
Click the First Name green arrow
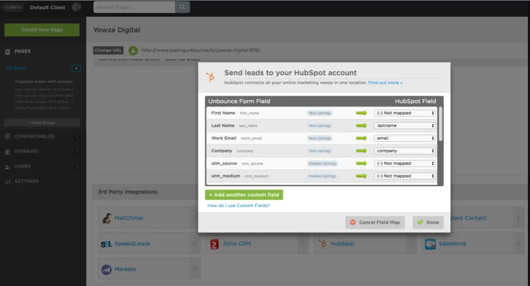click(x=361, y=113)
